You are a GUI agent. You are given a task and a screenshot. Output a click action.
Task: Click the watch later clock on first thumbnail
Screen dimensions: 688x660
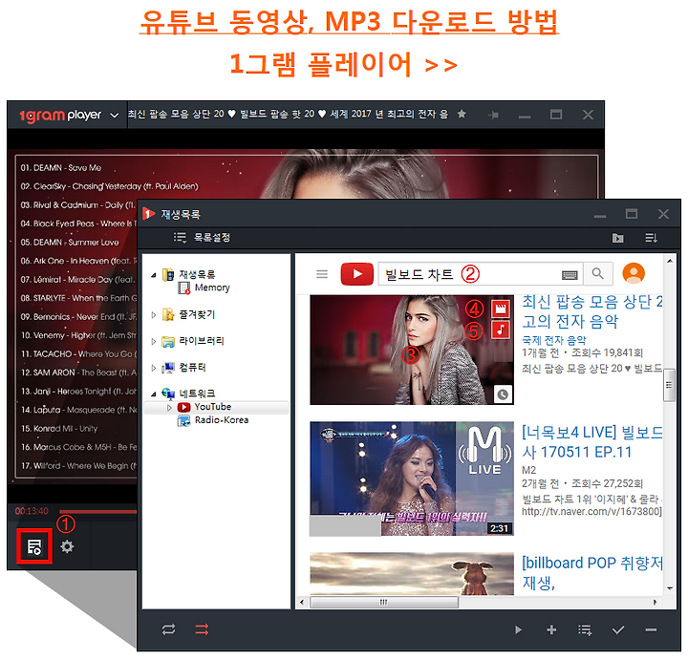click(503, 394)
